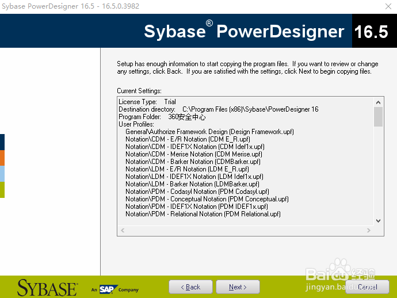
Task: Click the settings list scroll-down arrow
Action: click(378, 221)
